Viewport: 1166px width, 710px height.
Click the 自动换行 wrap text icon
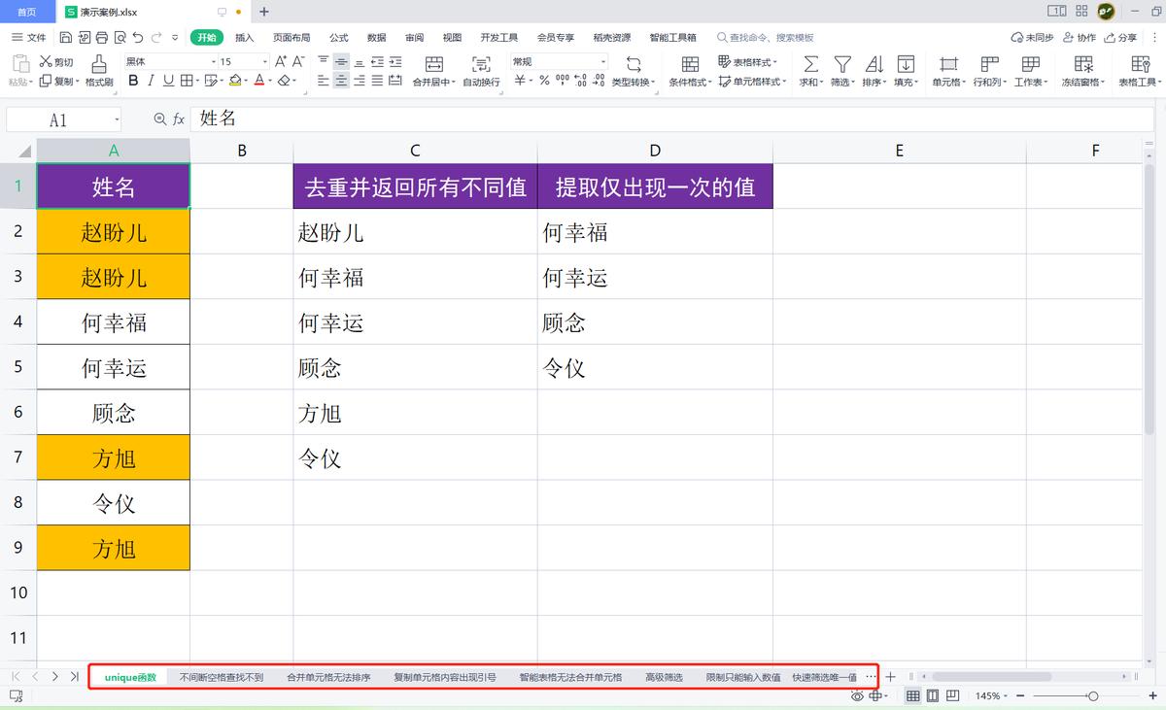[480, 71]
